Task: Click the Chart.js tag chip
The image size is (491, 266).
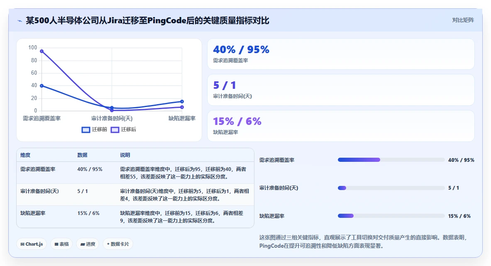Action: coord(32,244)
